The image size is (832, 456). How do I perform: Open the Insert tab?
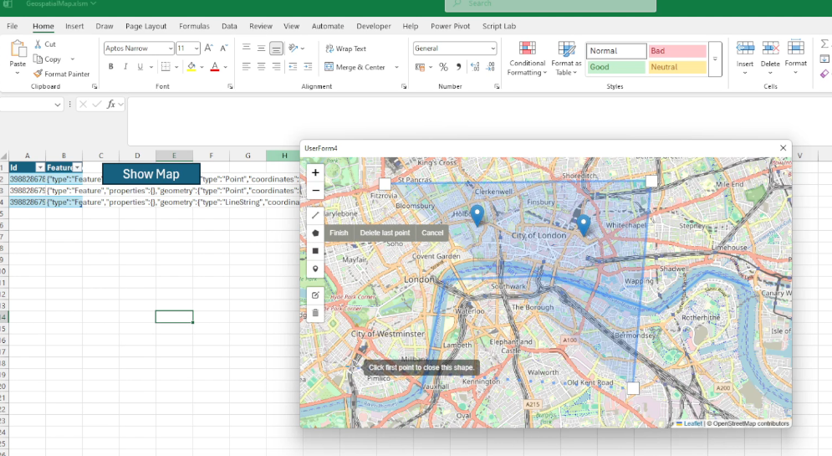point(74,26)
